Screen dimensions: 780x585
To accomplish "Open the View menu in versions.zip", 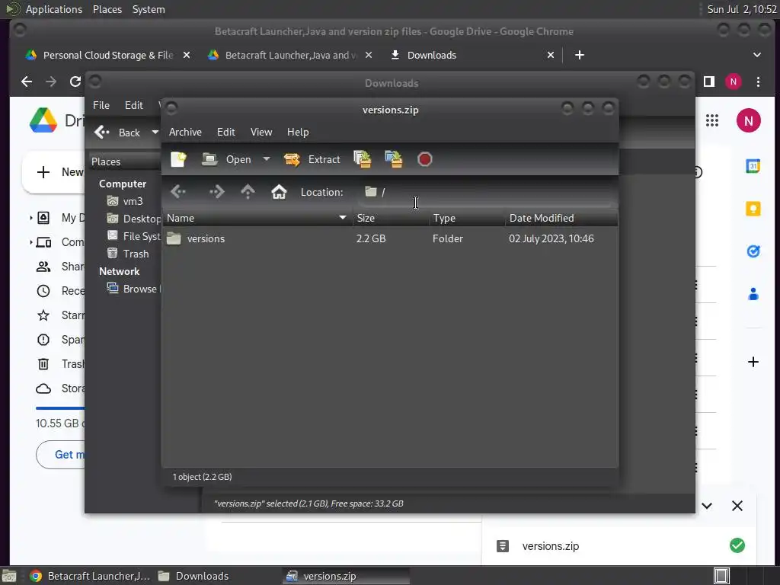I will (261, 132).
